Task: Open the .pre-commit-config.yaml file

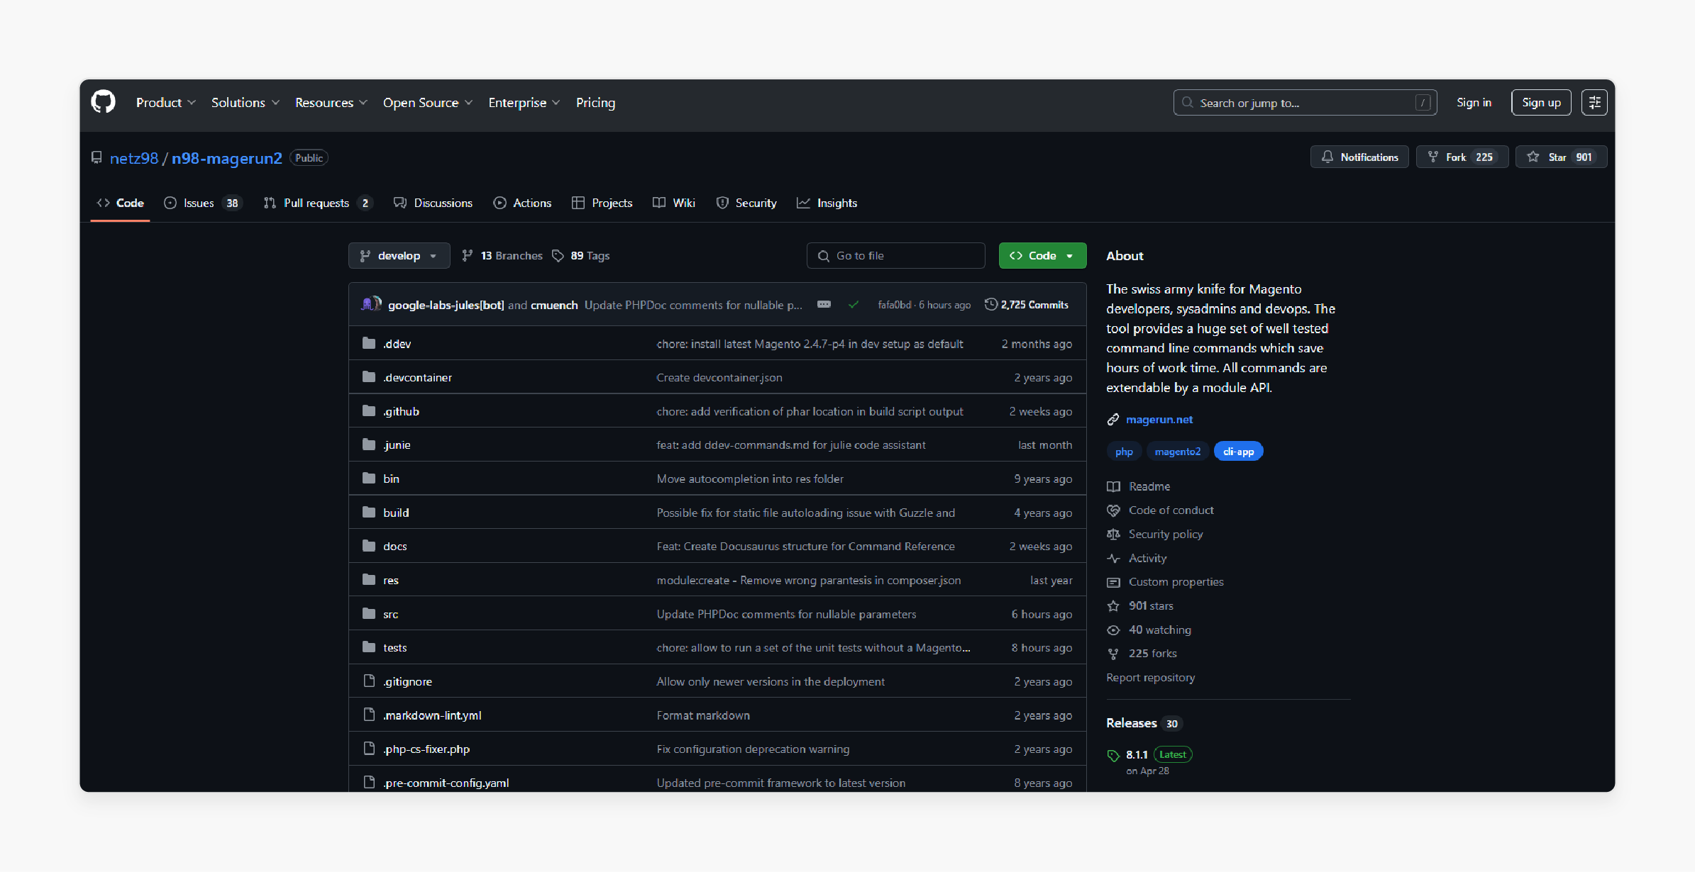Action: [446, 783]
